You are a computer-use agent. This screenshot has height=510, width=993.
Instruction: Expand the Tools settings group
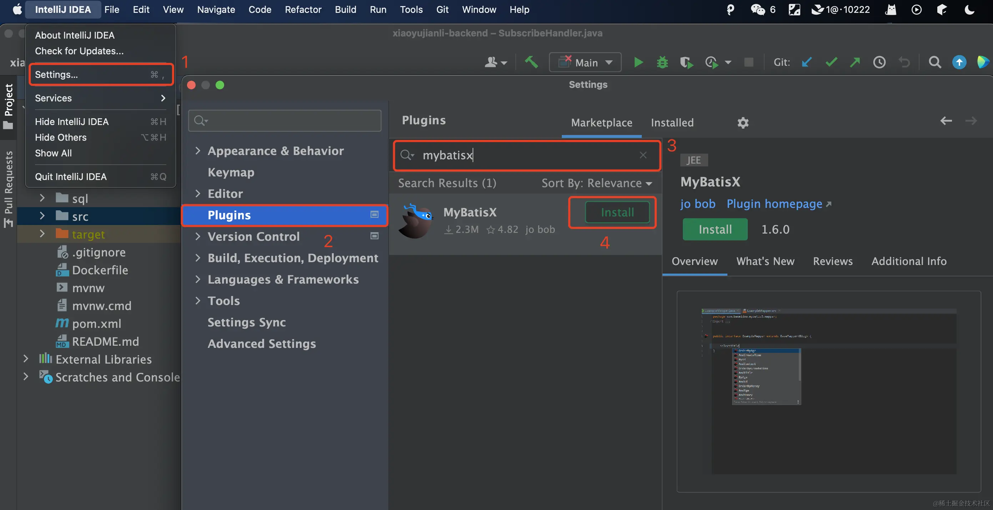click(x=198, y=300)
